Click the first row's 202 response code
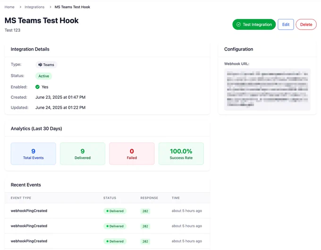Viewport: 321px width, 250px height. tap(145, 211)
